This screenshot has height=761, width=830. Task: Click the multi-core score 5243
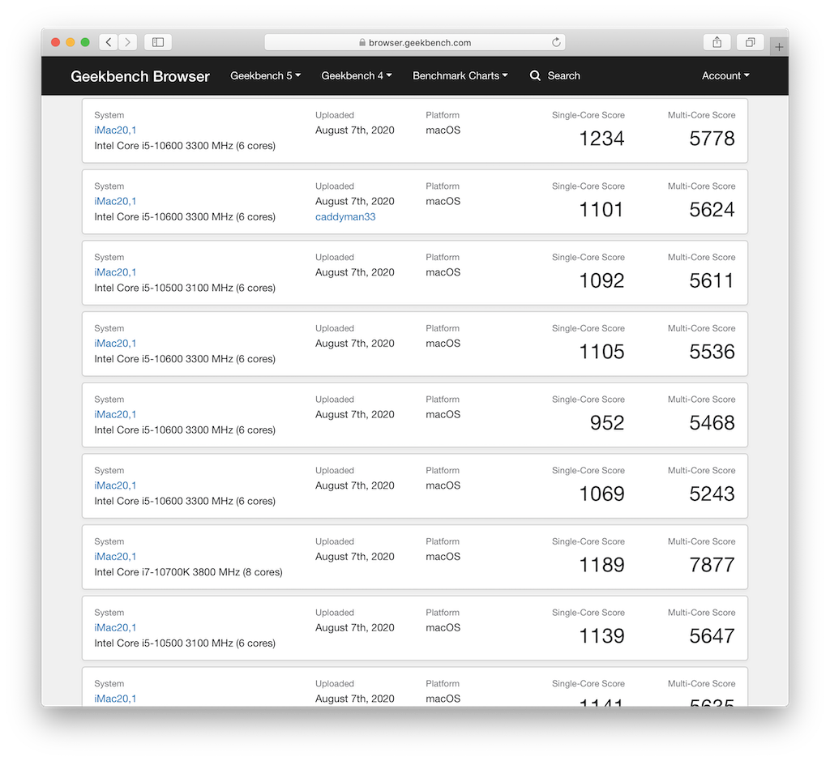[712, 494]
